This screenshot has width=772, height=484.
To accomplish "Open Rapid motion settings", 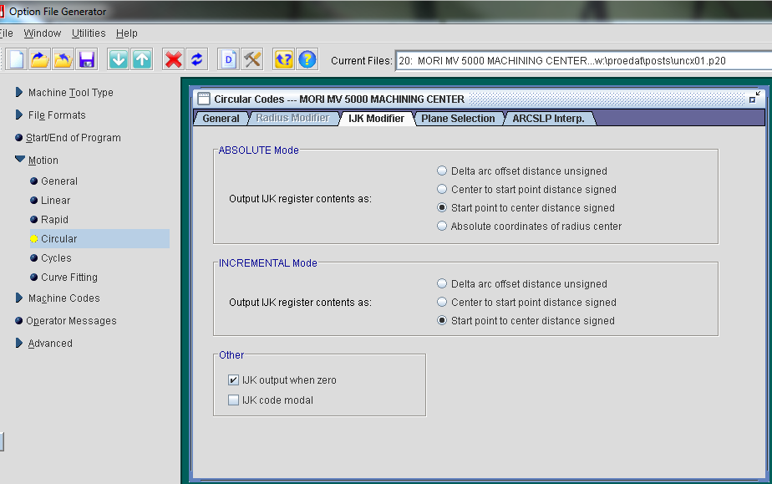I will (x=54, y=220).
